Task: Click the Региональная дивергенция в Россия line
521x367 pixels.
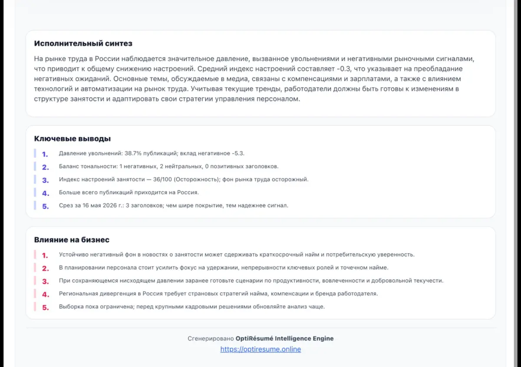Action: point(218,294)
